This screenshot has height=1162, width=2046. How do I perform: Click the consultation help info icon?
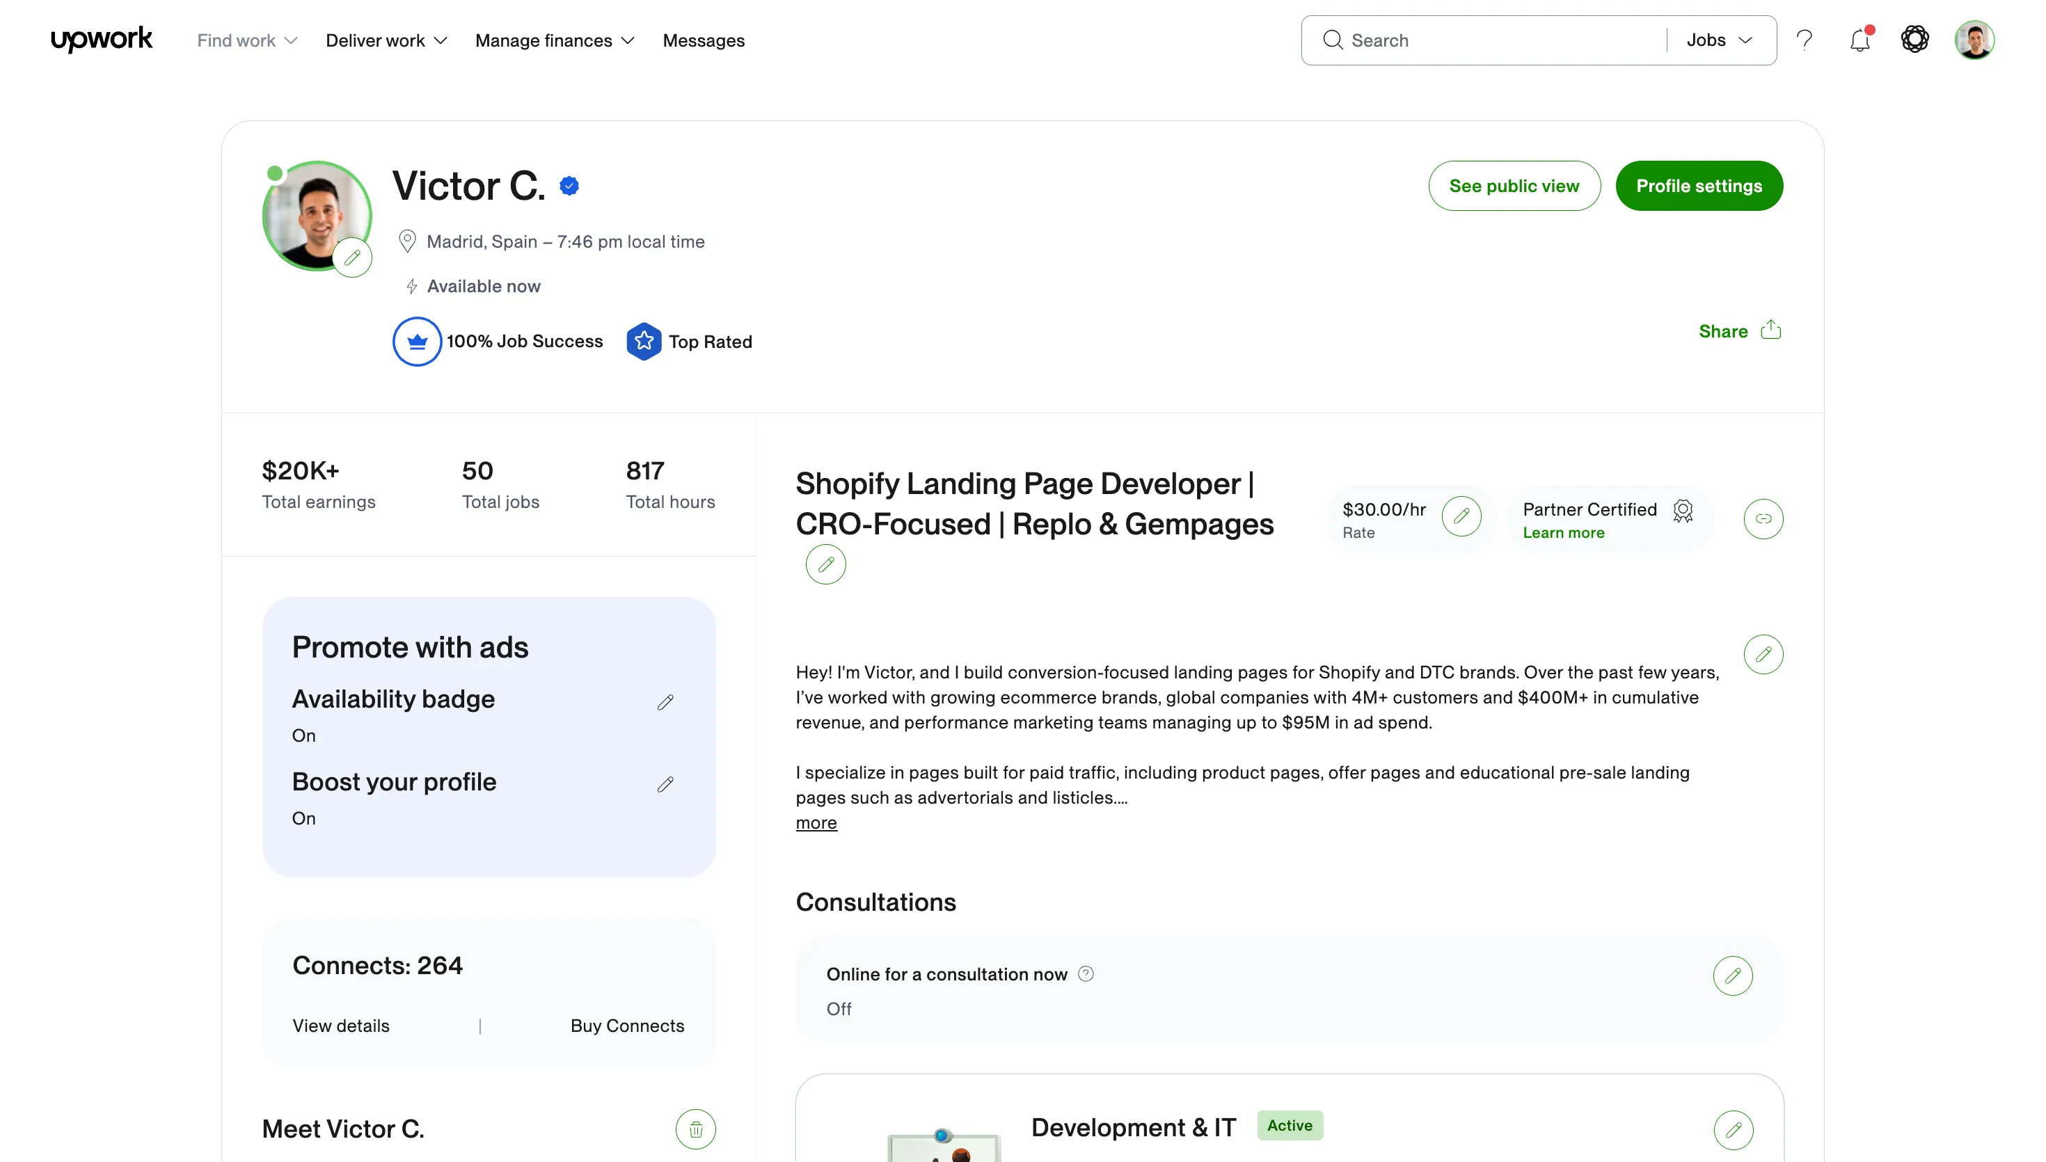point(1086,973)
